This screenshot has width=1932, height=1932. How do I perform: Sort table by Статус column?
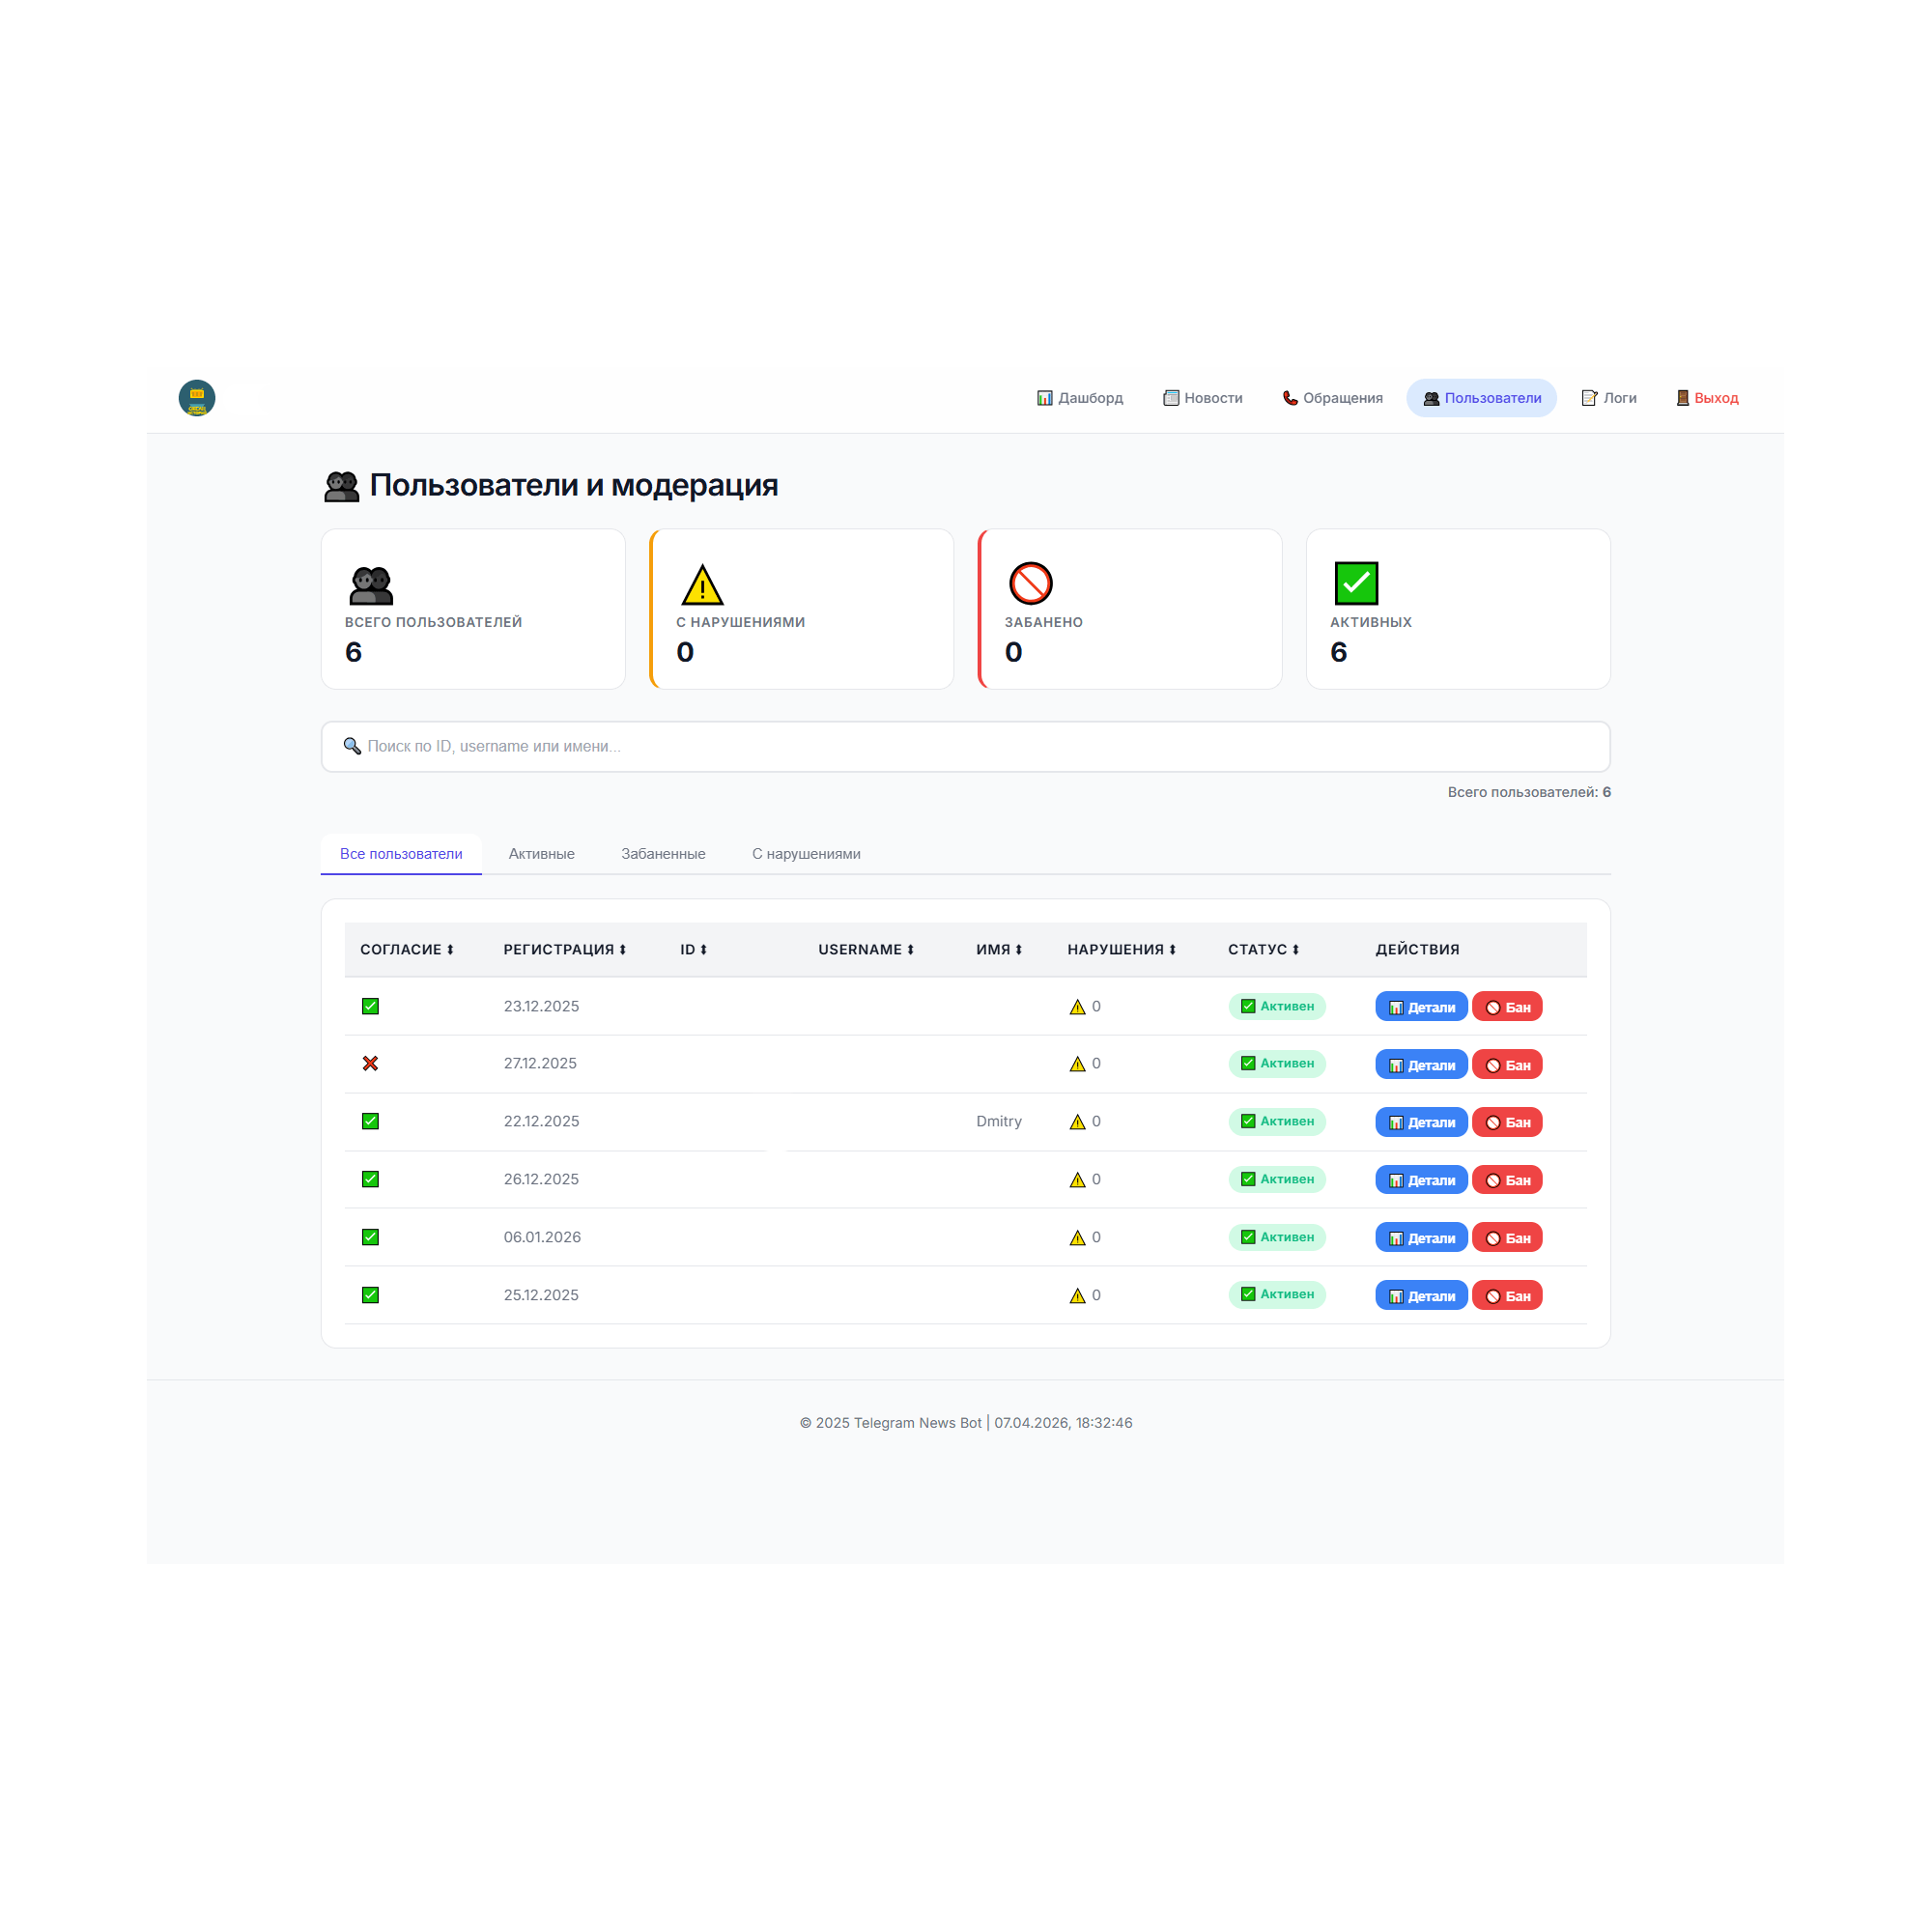pos(1263,949)
